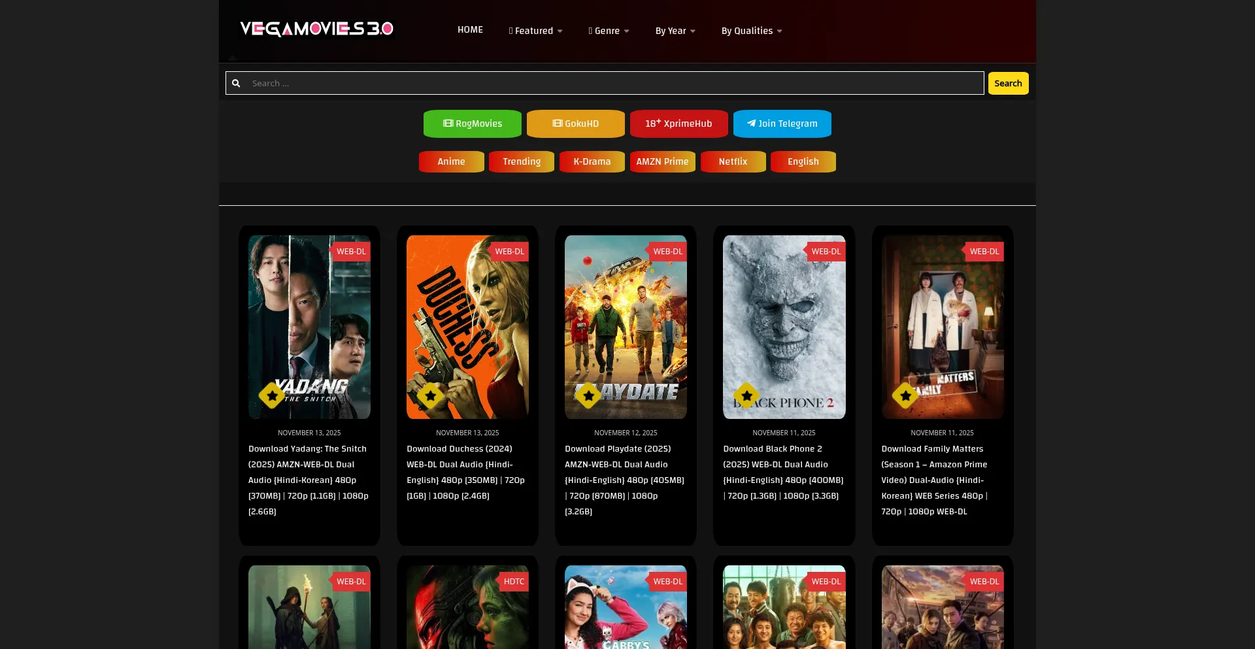1255x649 pixels.
Task: Click the VegaMovies 3.0 logo
Action: coord(317,29)
